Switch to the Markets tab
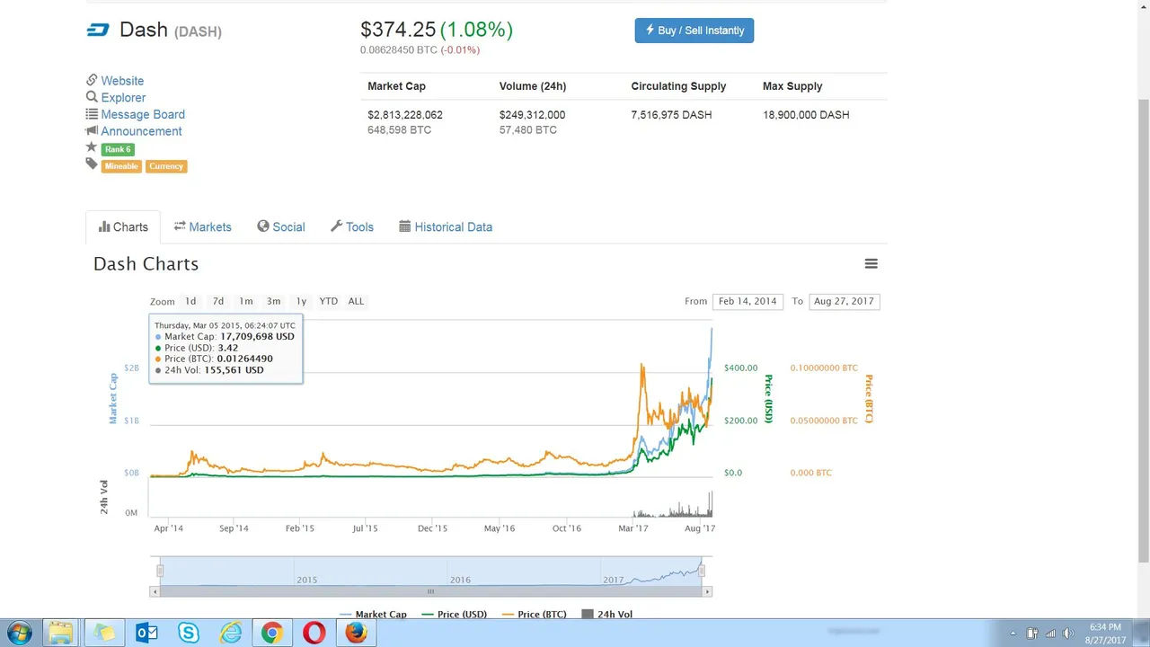The image size is (1150, 647). click(x=202, y=226)
